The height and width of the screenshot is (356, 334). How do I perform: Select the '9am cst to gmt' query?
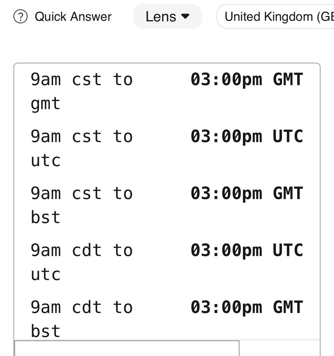point(82,91)
